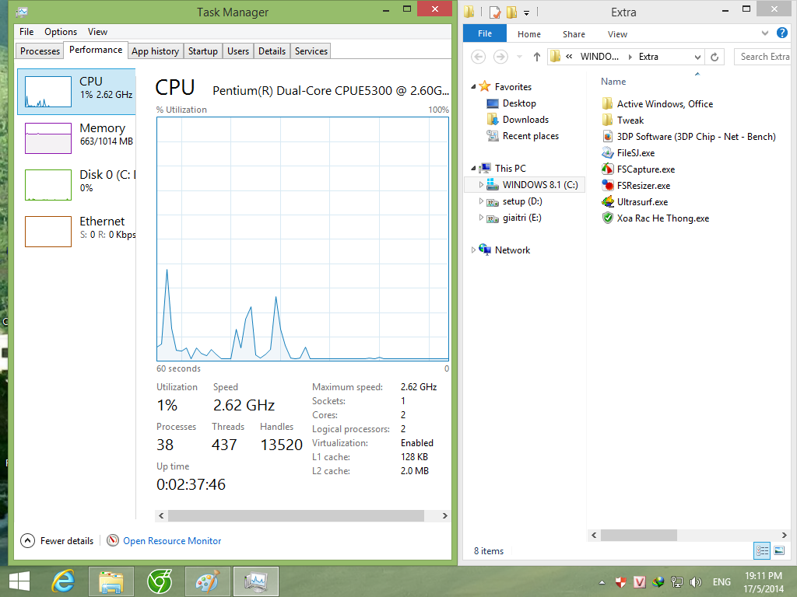Click the Explorer Help question mark icon
The width and height of the screenshot is (797, 597).
point(782,33)
